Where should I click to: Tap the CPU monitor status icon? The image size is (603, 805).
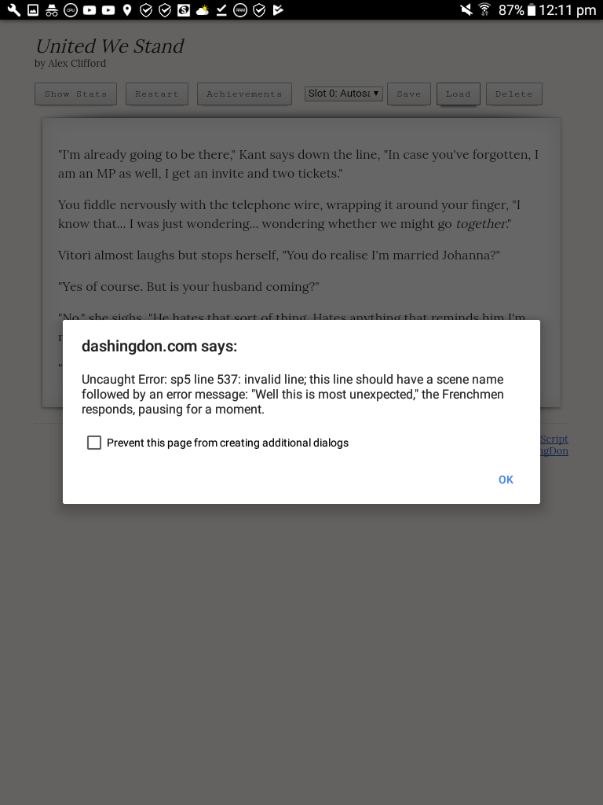coord(70,9)
